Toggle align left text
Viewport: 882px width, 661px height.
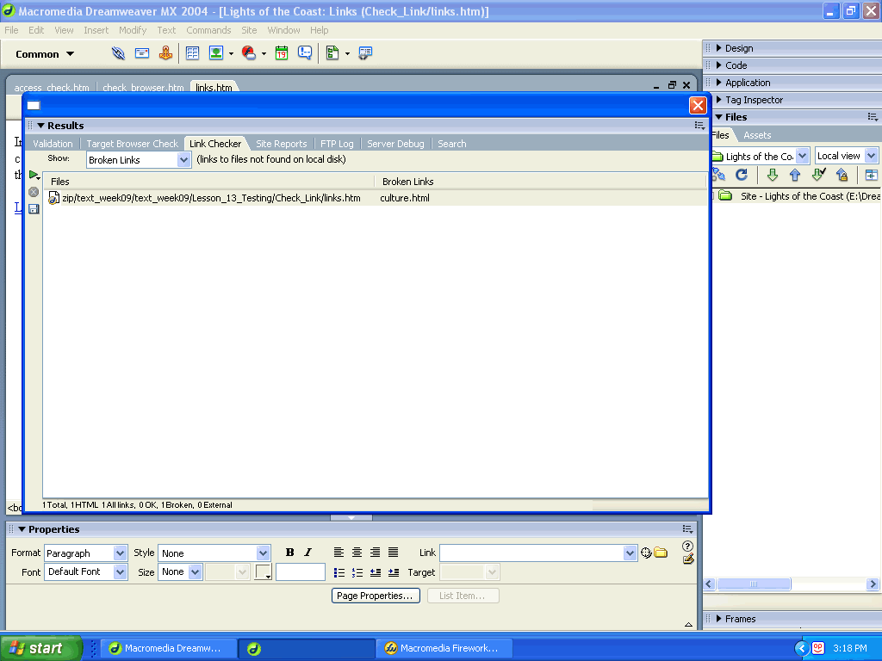coord(339,553)
